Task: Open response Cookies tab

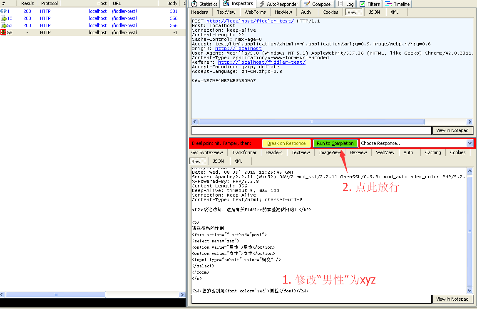Action: click(457, 152)
